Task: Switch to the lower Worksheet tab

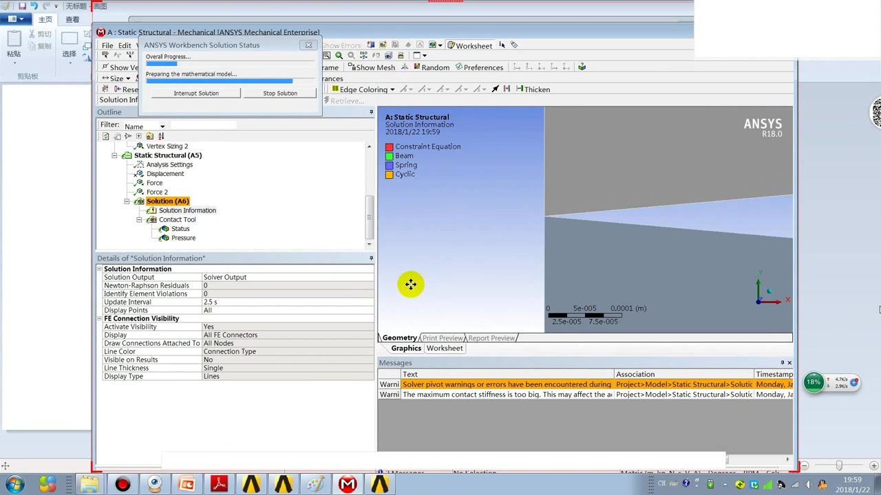Action: coord(445,349)
